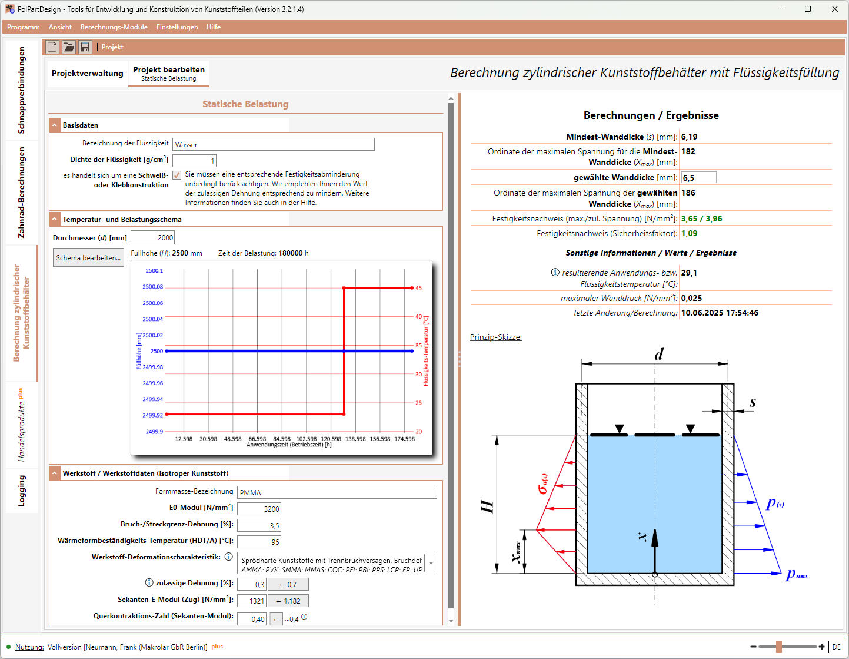Screen dimensions: 849x659
Task: Click info icon after the ~0,4 Querkontraktion value
Action: (x=304, y=617)
